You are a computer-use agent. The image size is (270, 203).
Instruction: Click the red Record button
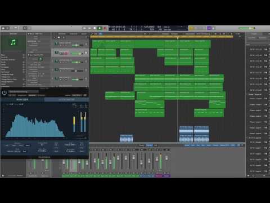click(x=105, y=28)
